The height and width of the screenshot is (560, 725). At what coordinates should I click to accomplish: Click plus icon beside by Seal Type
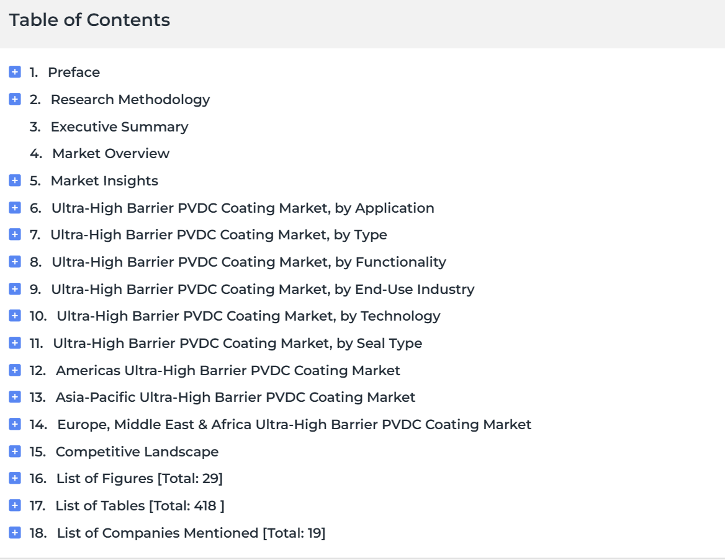coord(15,344)
